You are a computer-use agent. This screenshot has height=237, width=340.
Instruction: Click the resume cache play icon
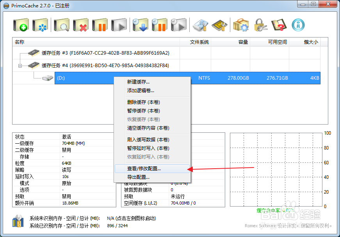(119, 25)
